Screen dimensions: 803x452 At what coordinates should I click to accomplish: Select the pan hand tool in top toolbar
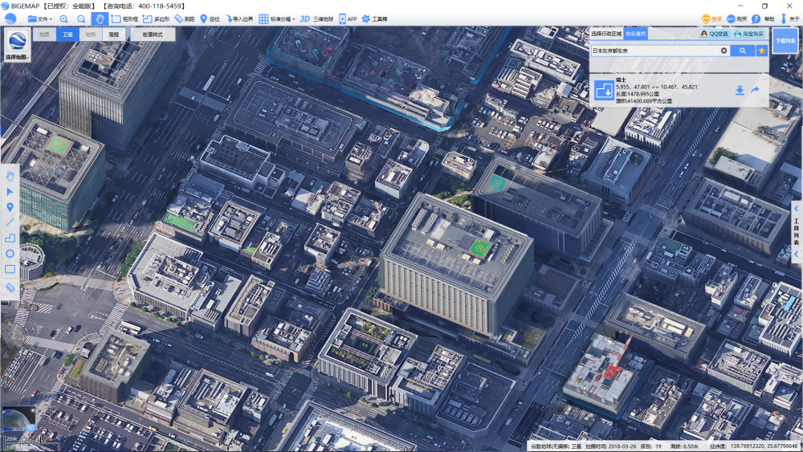point(100,18)
